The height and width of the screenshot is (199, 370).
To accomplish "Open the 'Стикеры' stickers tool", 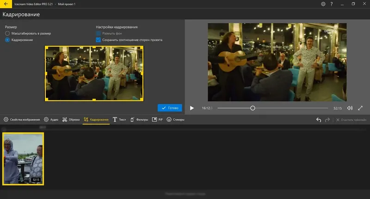I will 176,120.
